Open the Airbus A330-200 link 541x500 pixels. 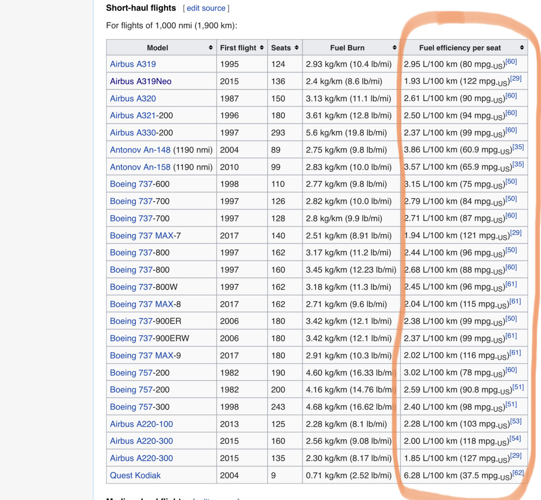[x=133, y=133]
